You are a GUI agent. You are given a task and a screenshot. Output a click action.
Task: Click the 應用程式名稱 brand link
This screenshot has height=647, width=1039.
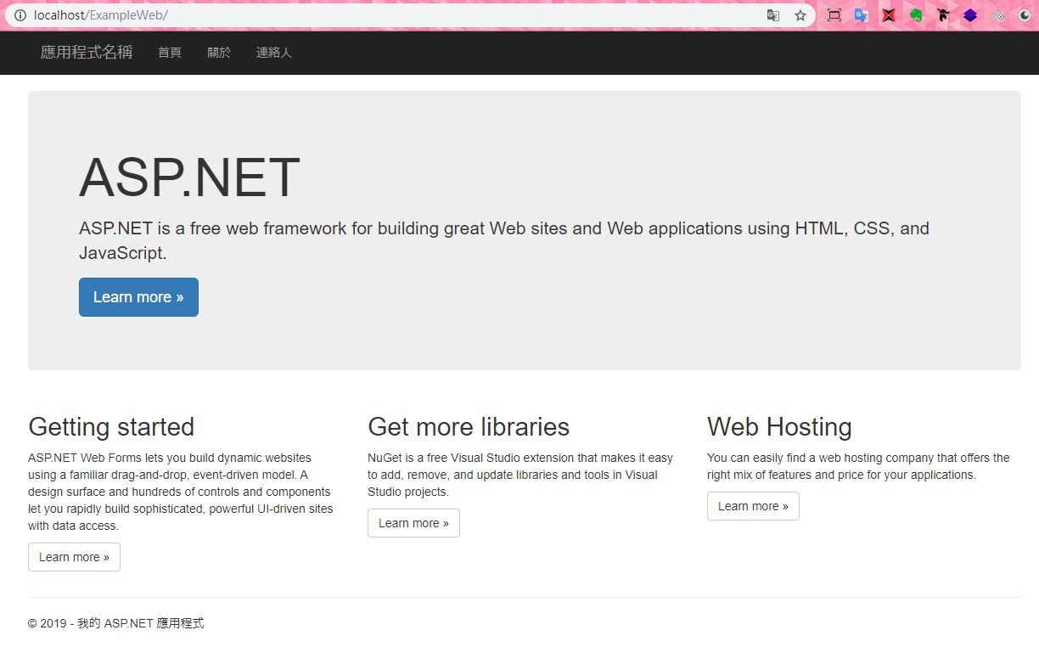point(87,53)
